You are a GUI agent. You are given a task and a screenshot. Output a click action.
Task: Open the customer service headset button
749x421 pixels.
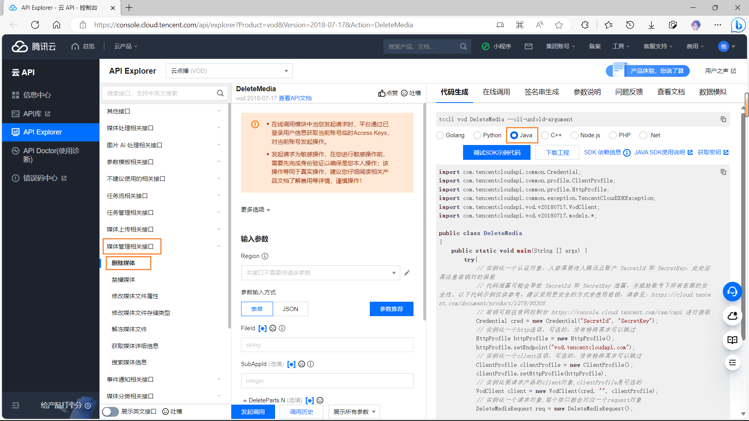click(732, 292)
